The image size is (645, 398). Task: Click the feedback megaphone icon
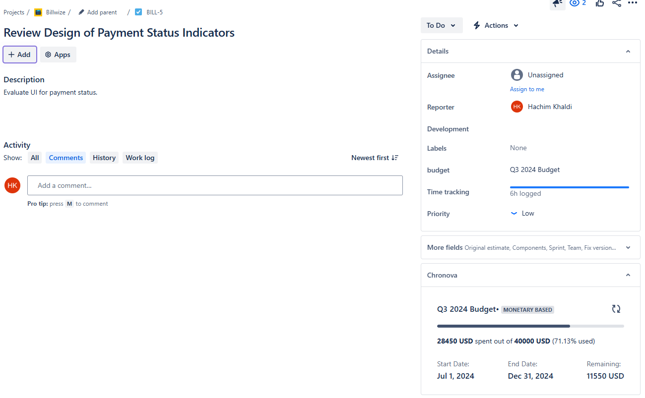[x=558, y=3]
